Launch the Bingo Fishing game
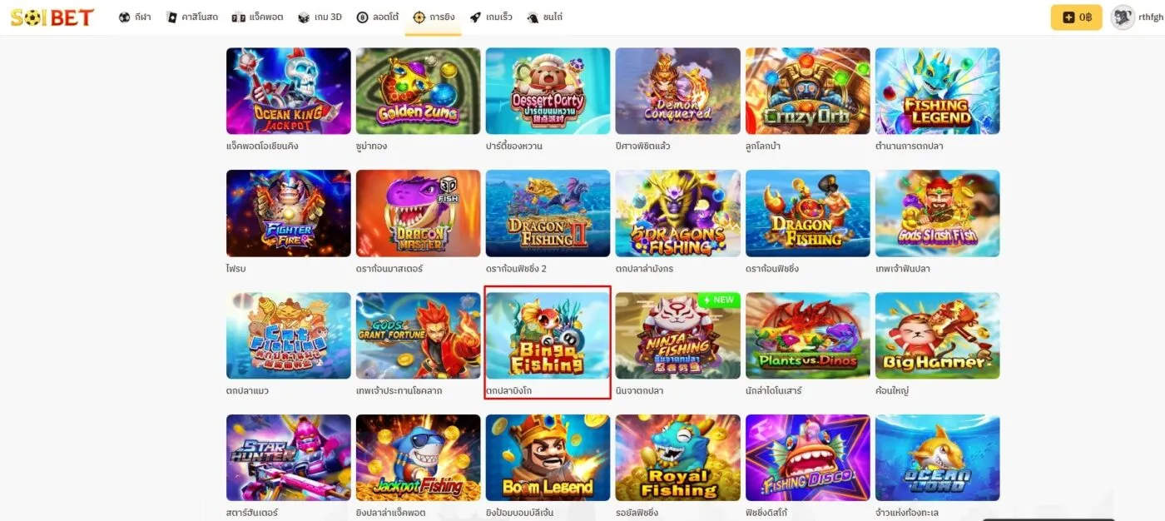Viewport: 1165px width, 521px height. [x=548, y=335]
